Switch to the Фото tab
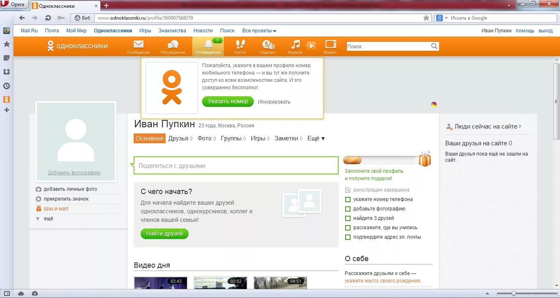Screen dimensions: 560x298 click(x=207, y=138)
